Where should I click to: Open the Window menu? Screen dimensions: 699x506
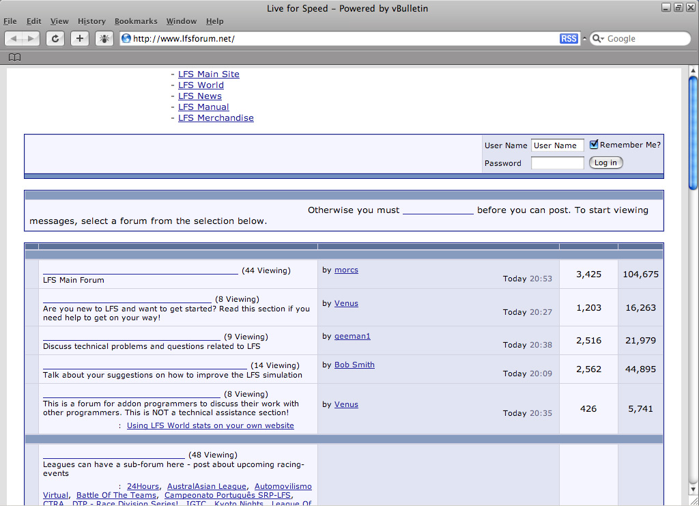point(182,21)
